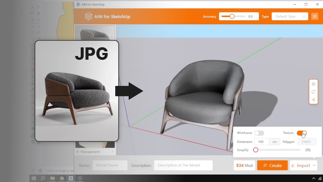Open the Windows Start menu

[x=34, y=178]
